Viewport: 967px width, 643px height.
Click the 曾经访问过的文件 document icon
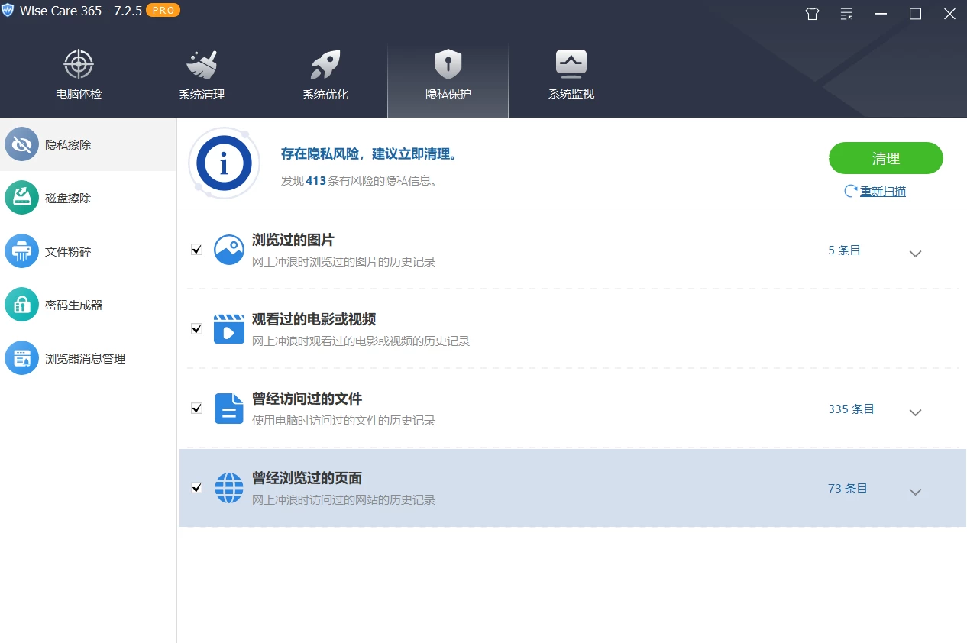tap(229, 409)
